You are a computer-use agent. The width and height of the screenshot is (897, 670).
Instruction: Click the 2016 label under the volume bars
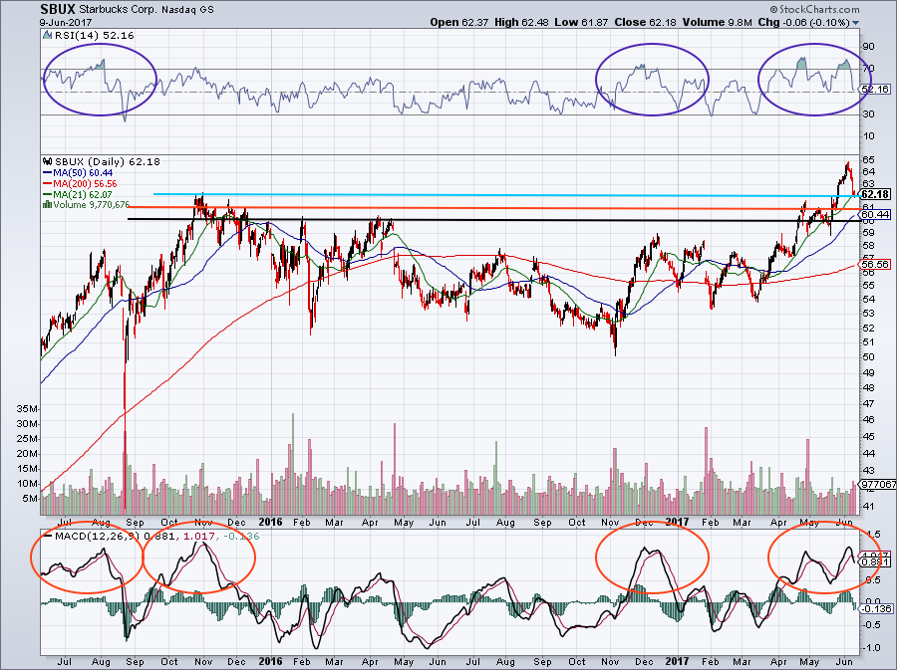(x=270, y=522)
